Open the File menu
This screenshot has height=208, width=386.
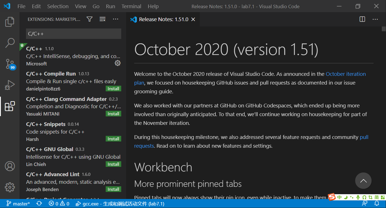click(21, 6)
